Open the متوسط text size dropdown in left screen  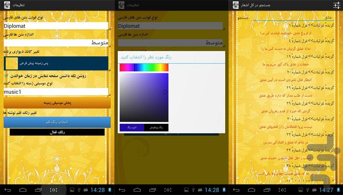click(x=56, y=43)
